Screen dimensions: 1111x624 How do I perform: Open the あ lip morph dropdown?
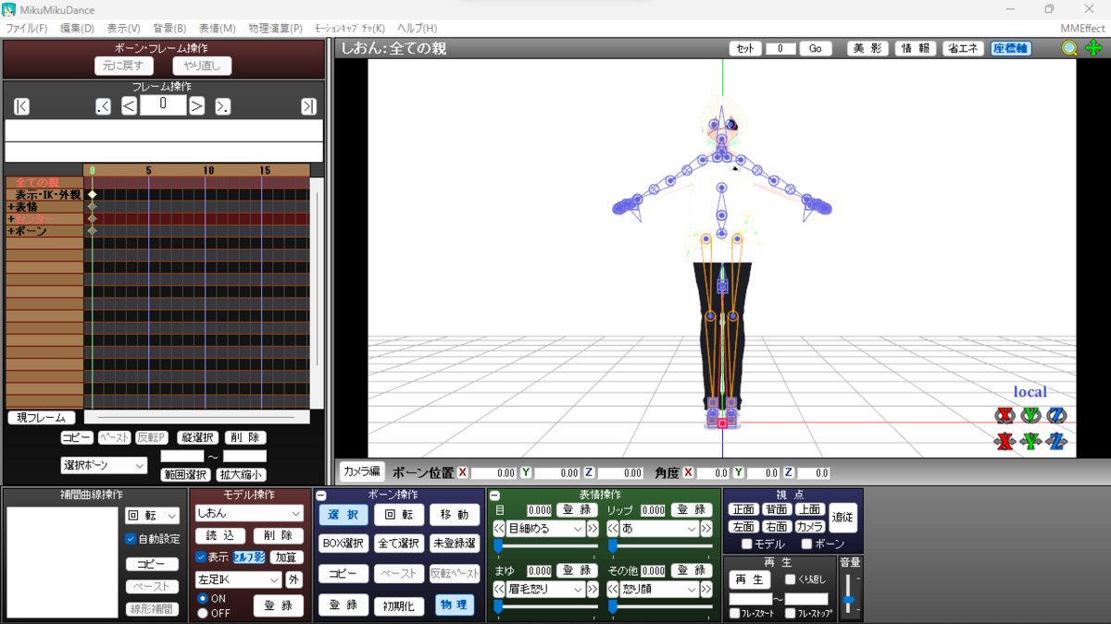coord(659,529)
